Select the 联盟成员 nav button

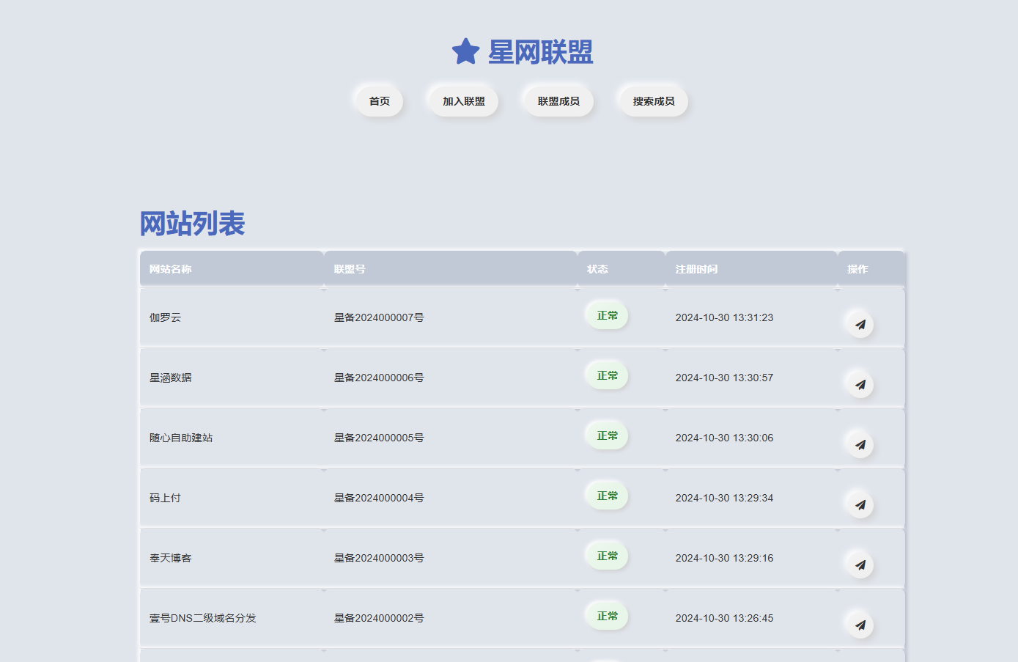coord(558,101)
